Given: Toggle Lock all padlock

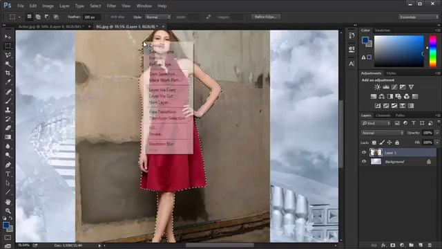Looking at the screenshot, I should coord(397,142).
